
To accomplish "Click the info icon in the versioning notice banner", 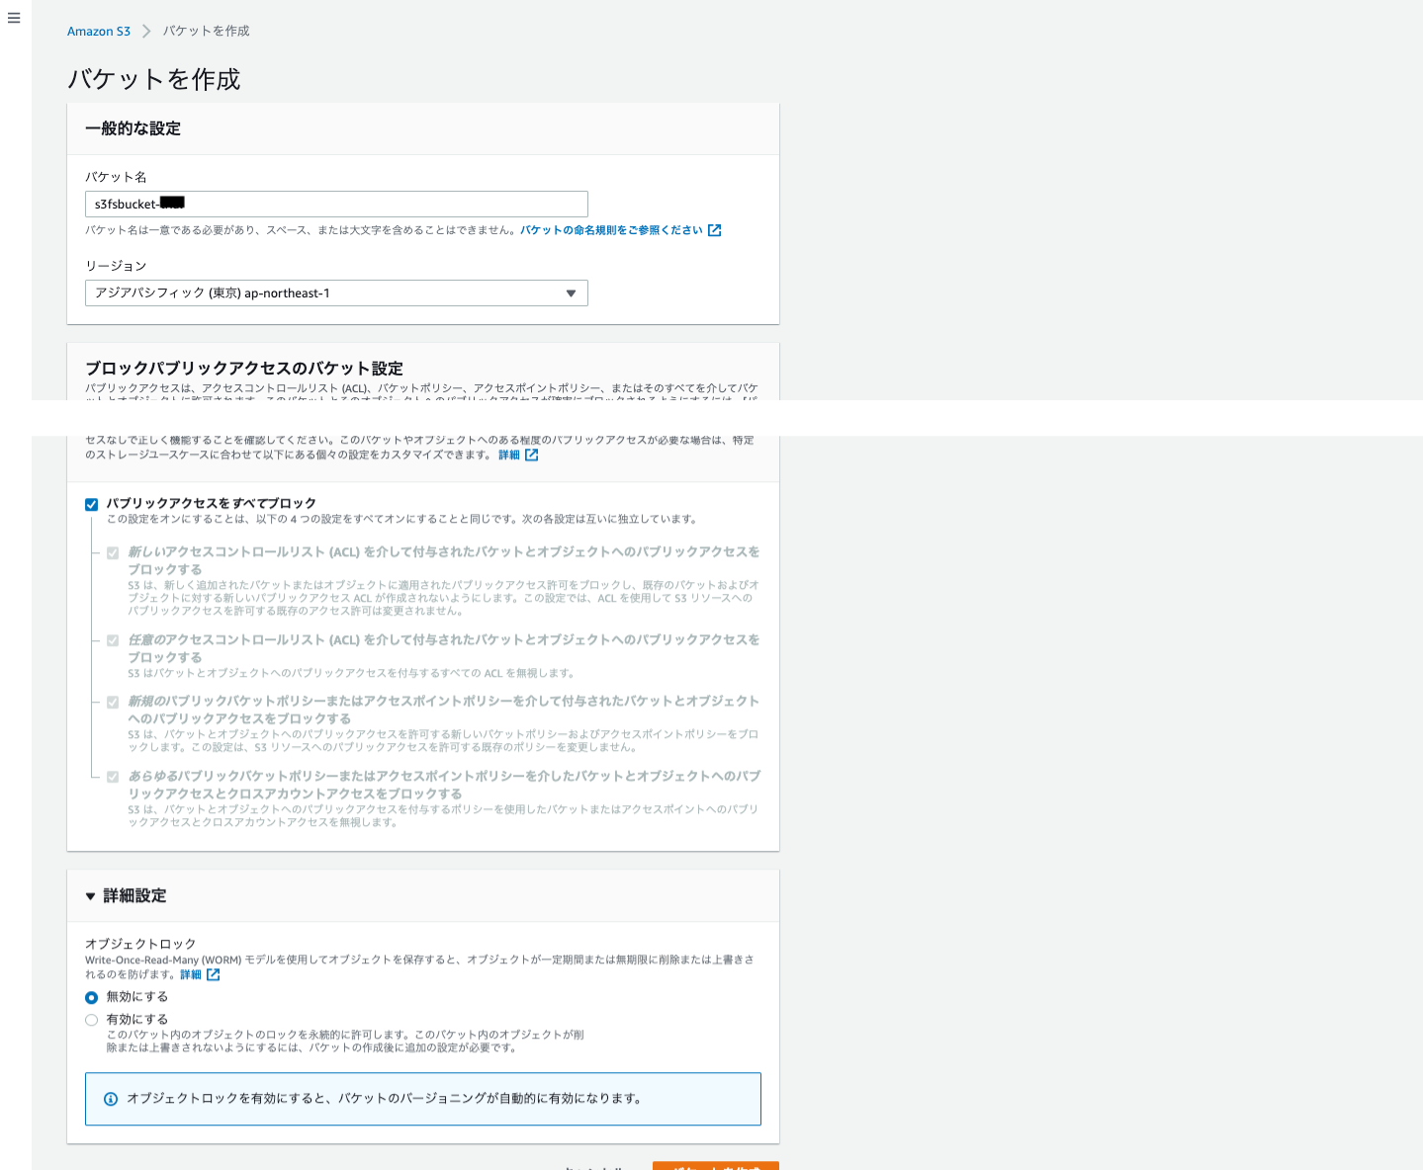I will click(110, 1098).
